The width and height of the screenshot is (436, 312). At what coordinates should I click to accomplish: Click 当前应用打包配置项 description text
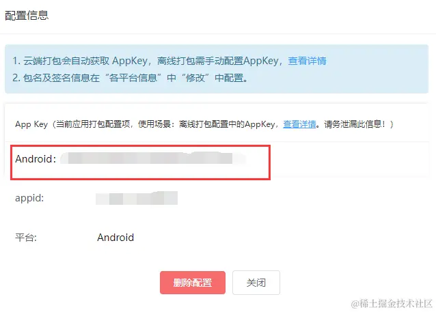93,124
